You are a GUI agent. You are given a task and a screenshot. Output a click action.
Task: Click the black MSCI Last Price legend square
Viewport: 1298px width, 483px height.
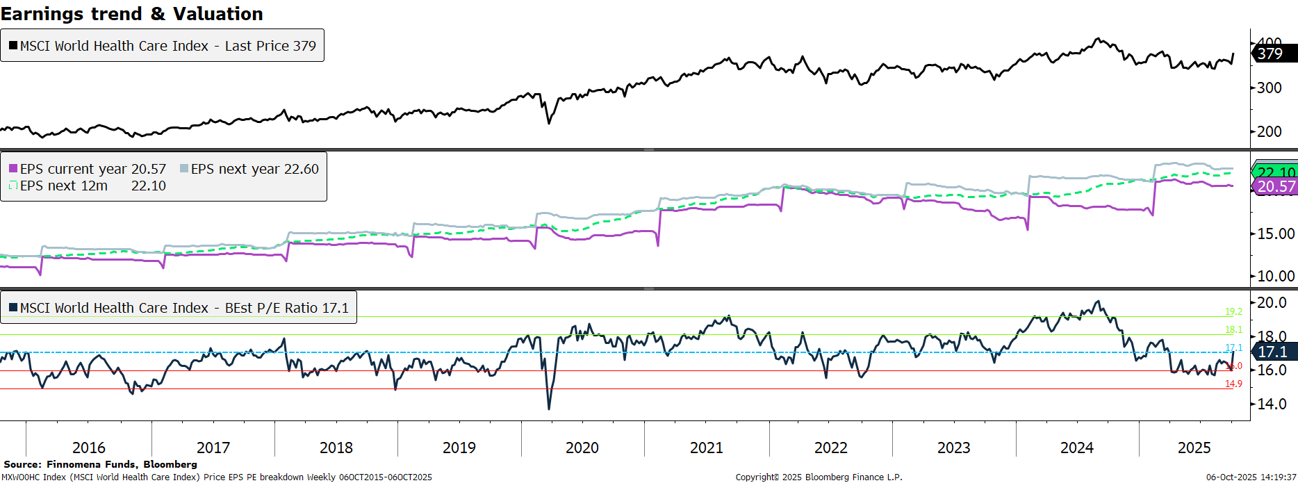[13, 46]
